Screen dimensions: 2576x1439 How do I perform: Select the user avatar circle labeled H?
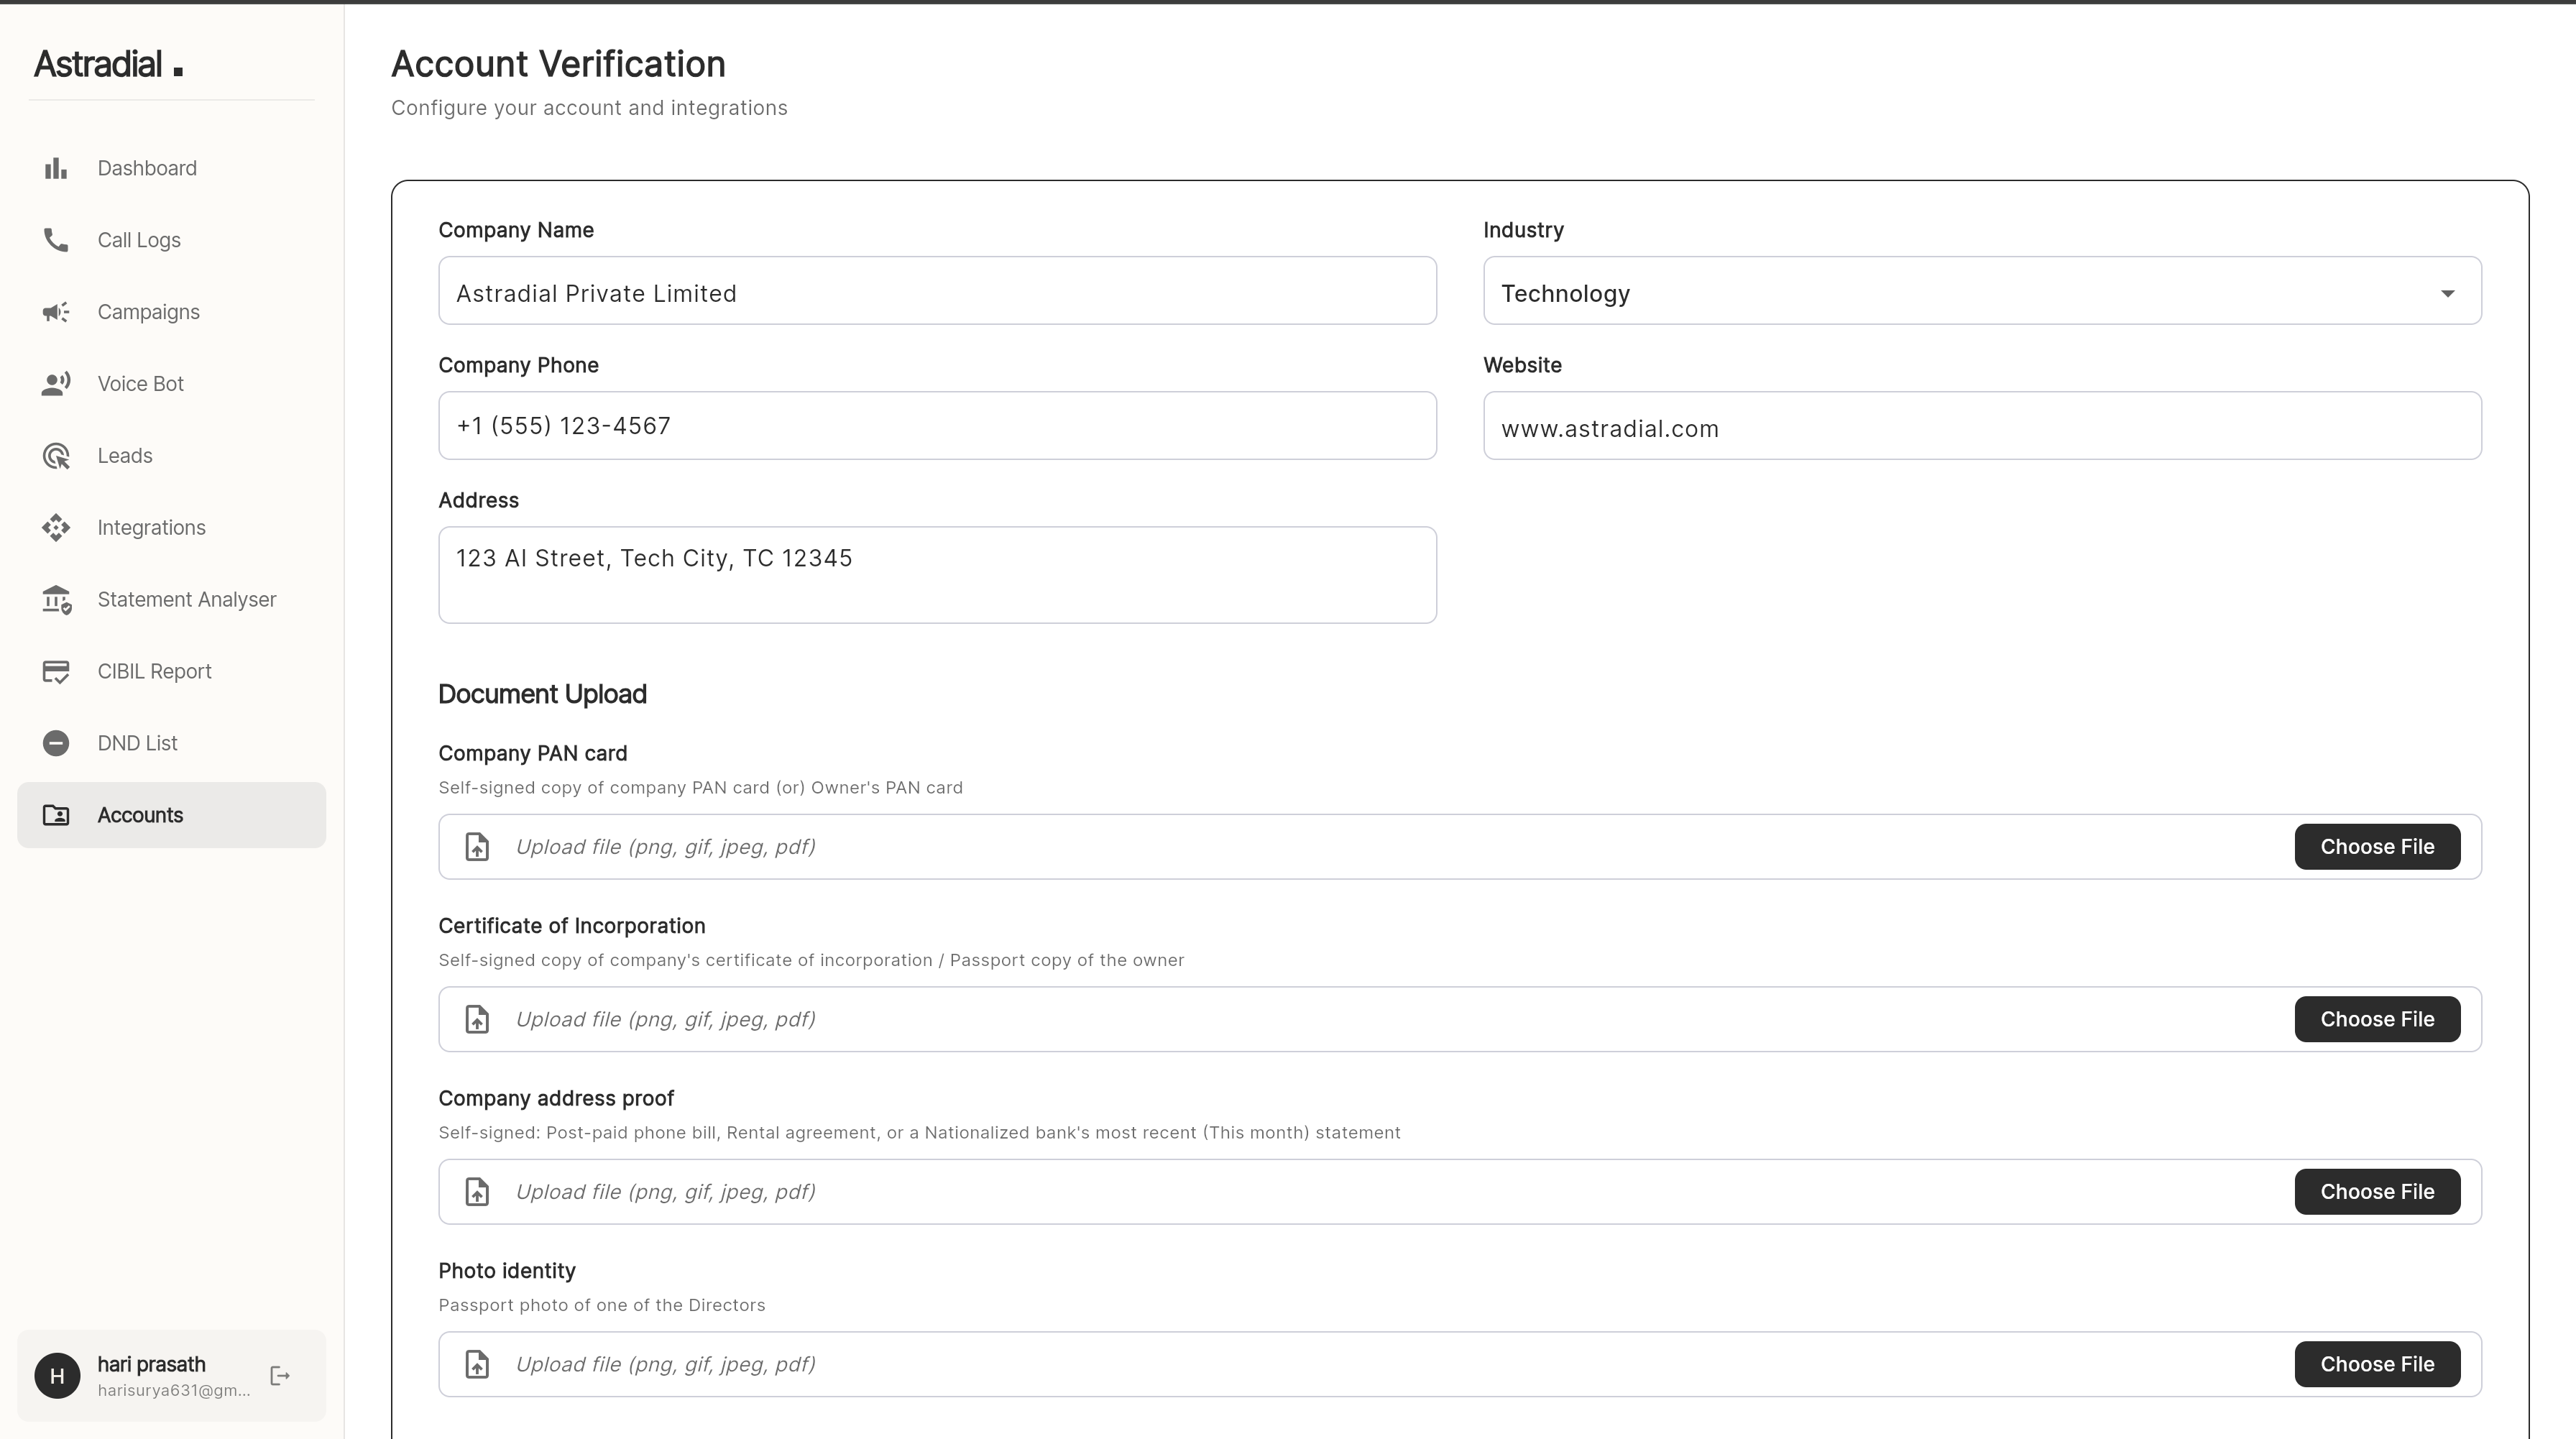pos(57,1375)
